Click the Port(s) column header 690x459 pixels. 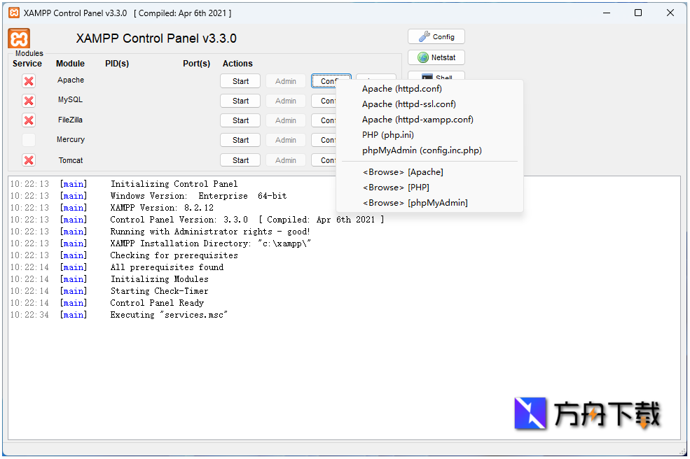tap(196, 64)
